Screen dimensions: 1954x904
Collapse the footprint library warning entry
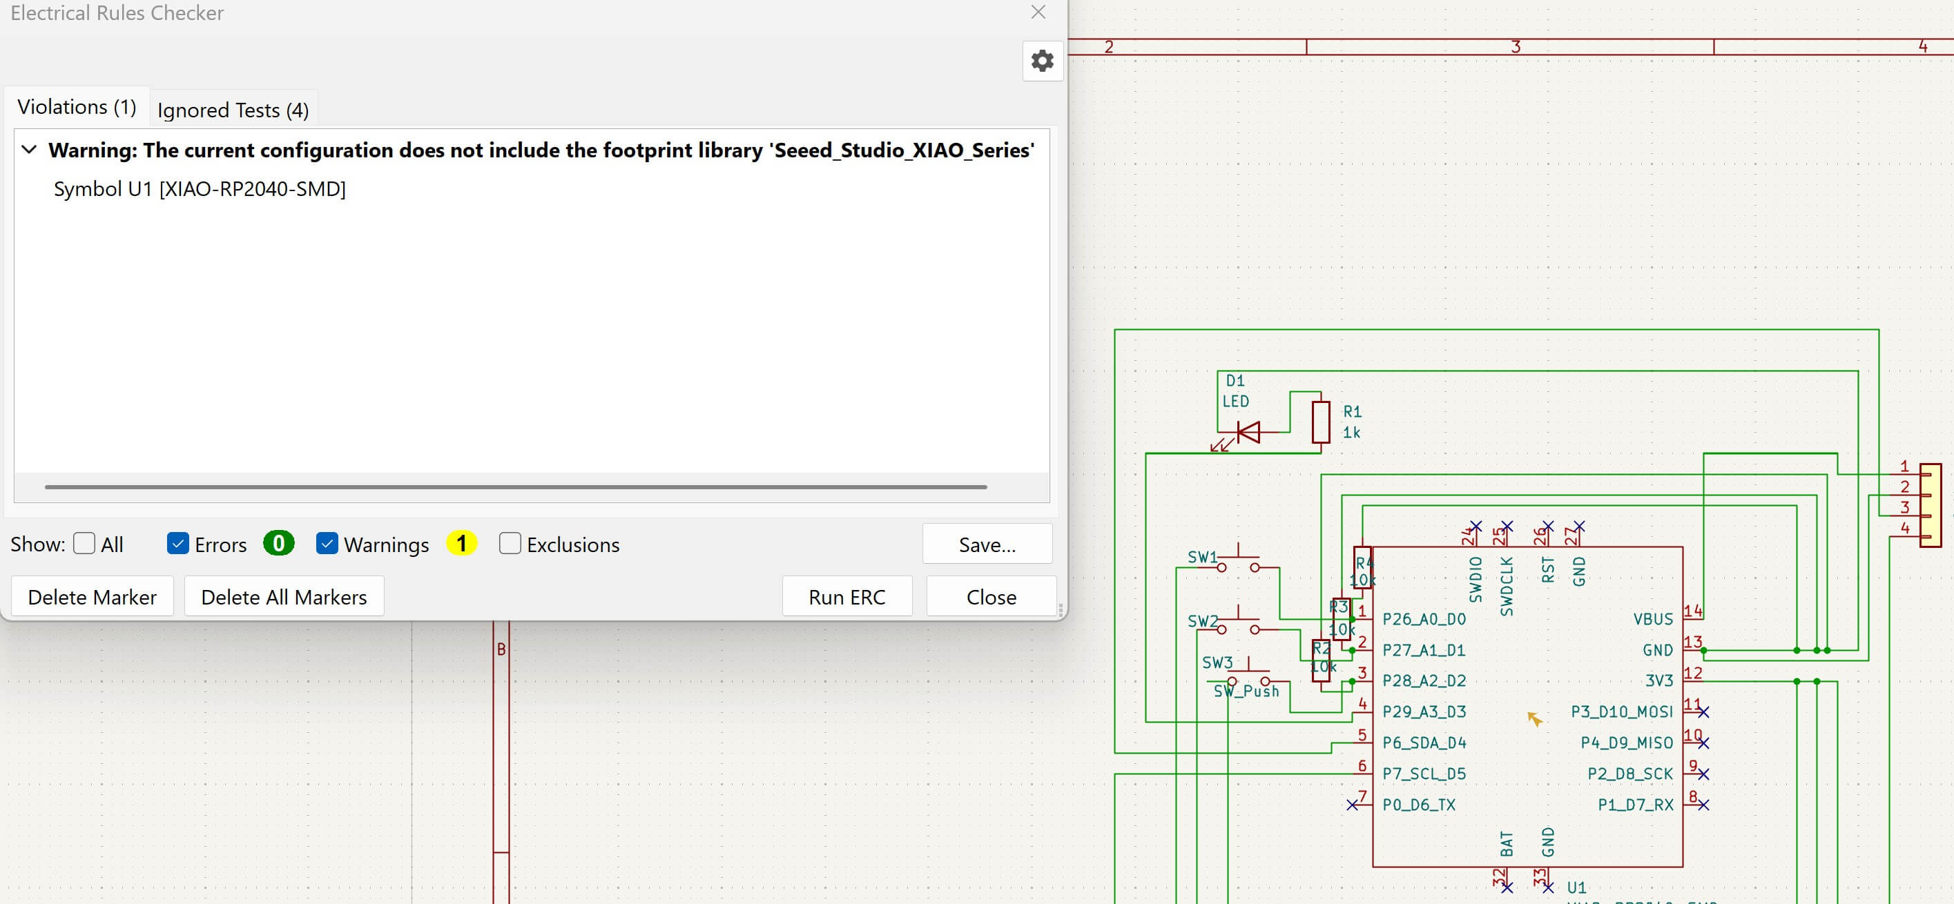30,150
